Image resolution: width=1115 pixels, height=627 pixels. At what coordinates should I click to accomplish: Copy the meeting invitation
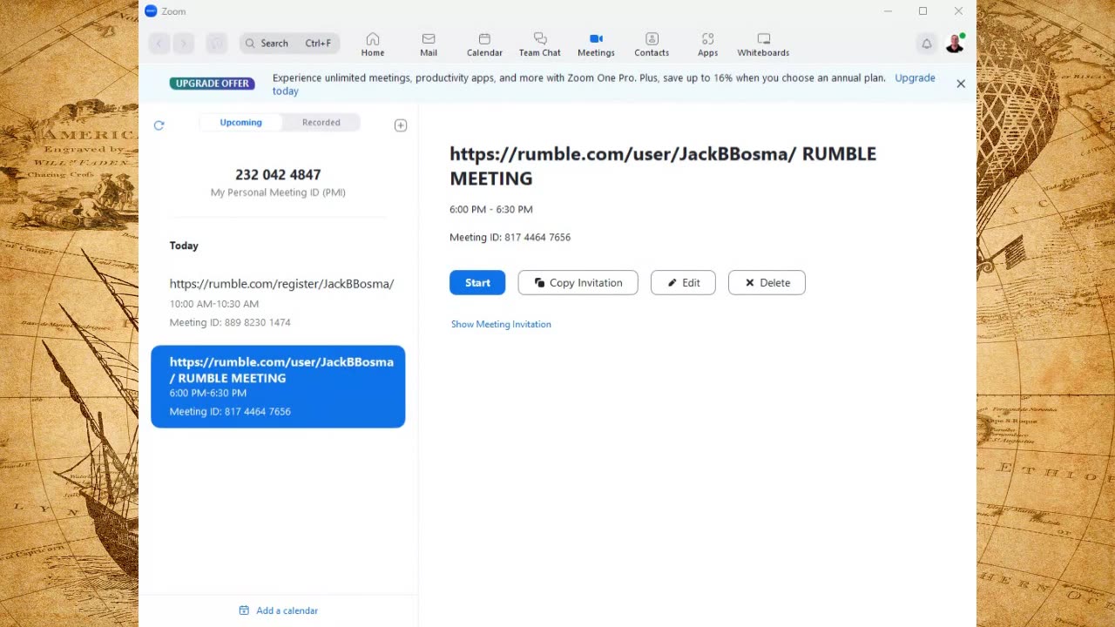578,282
